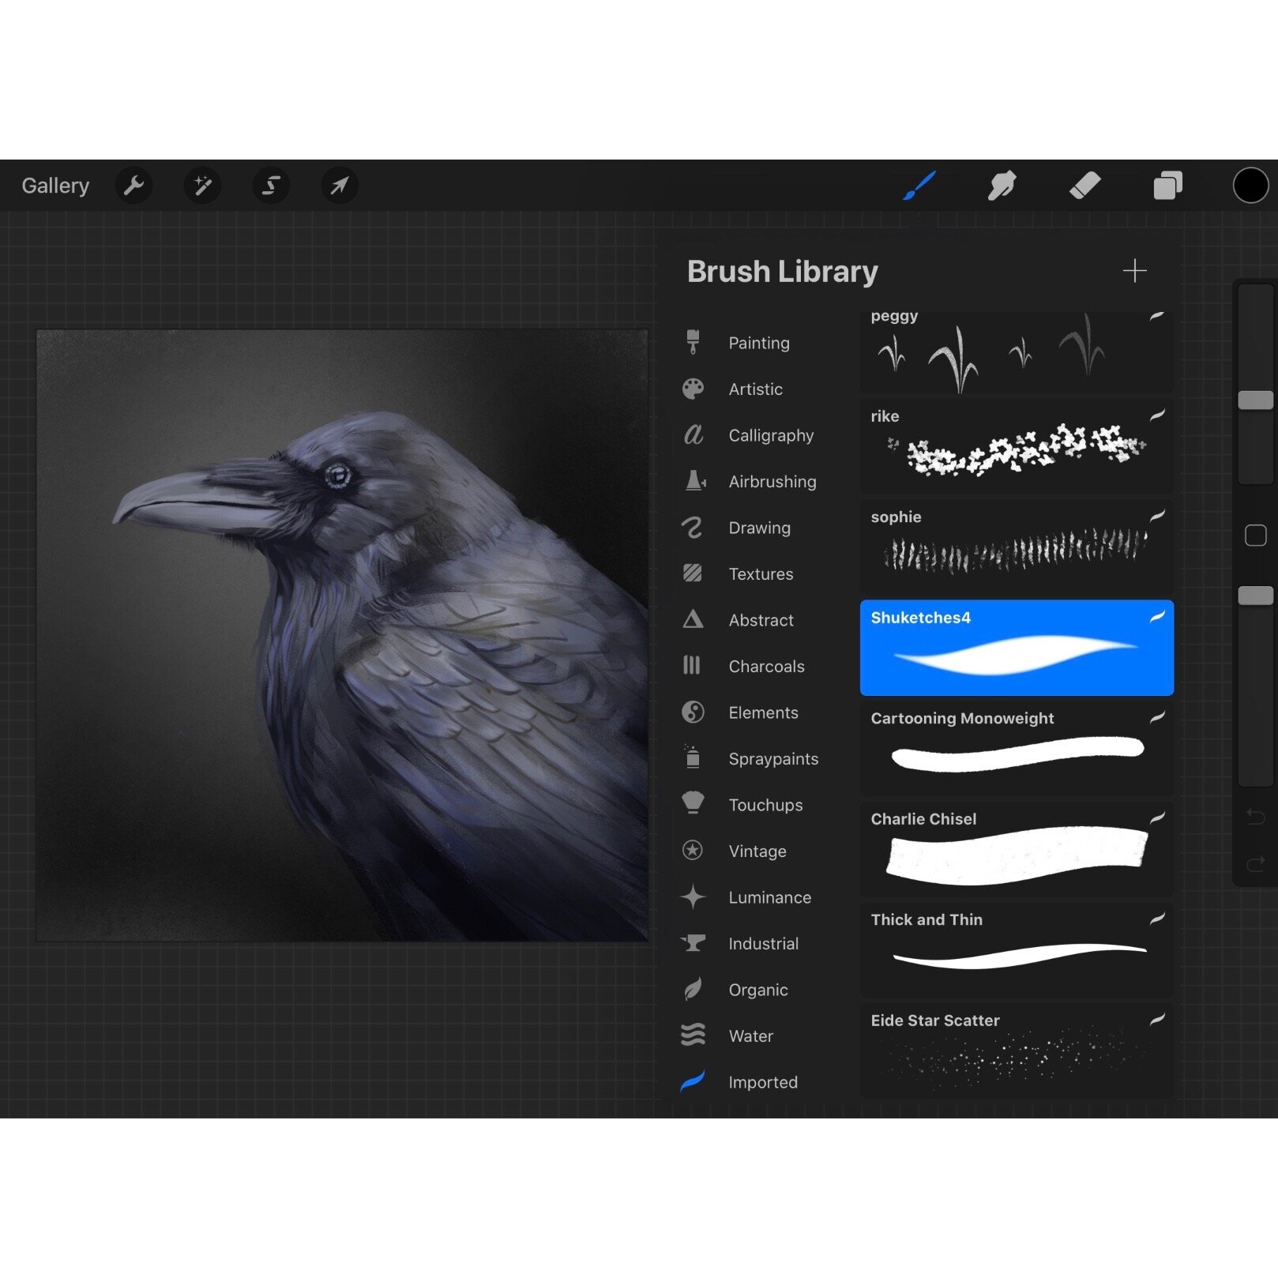This screenshot has height=1278, width=1278.
Task: Activate the Selection S tool
Action: [271, 186]
